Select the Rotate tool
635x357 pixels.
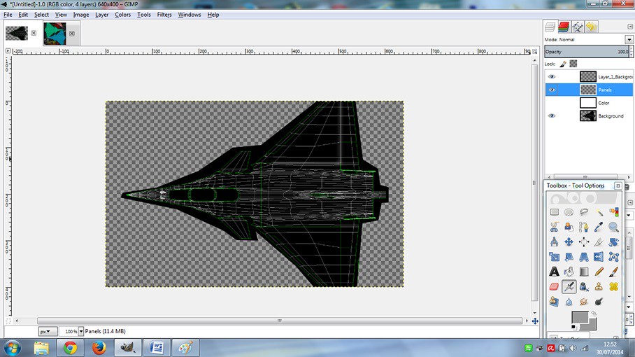click(x=613, y=242)
